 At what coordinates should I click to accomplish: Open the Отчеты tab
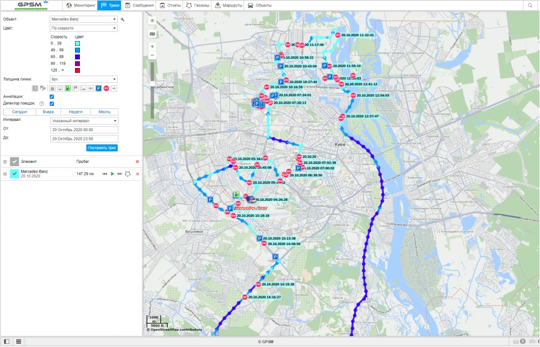[x=171, y=5]
